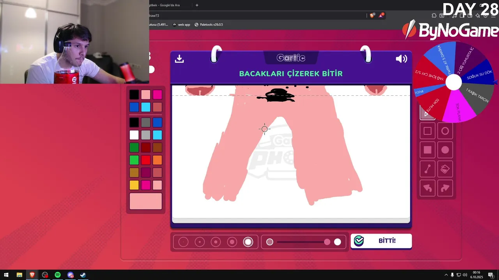The width and height of the screenshot is (499, 280).
Task: Redo the undone stroke
Action: point(445,188)
